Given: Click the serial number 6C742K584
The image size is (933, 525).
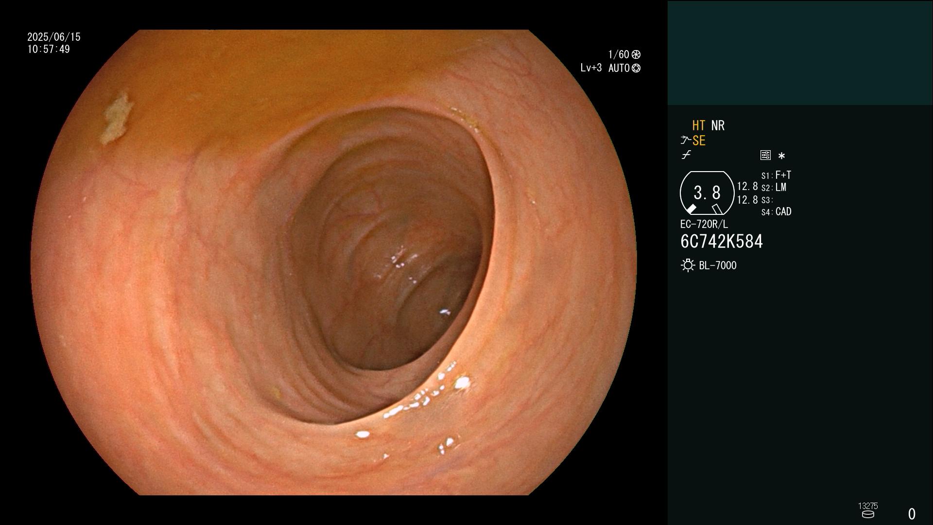Looking at the screenshot, I should coord(722,242).
